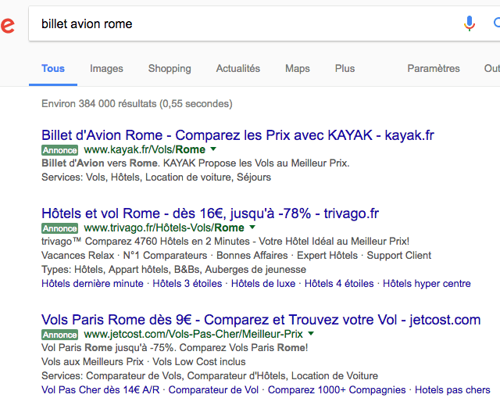500x398 pixels.
Task: Open the KAYAK Billet d'Avion Rome result
Action: coord(237,135)
